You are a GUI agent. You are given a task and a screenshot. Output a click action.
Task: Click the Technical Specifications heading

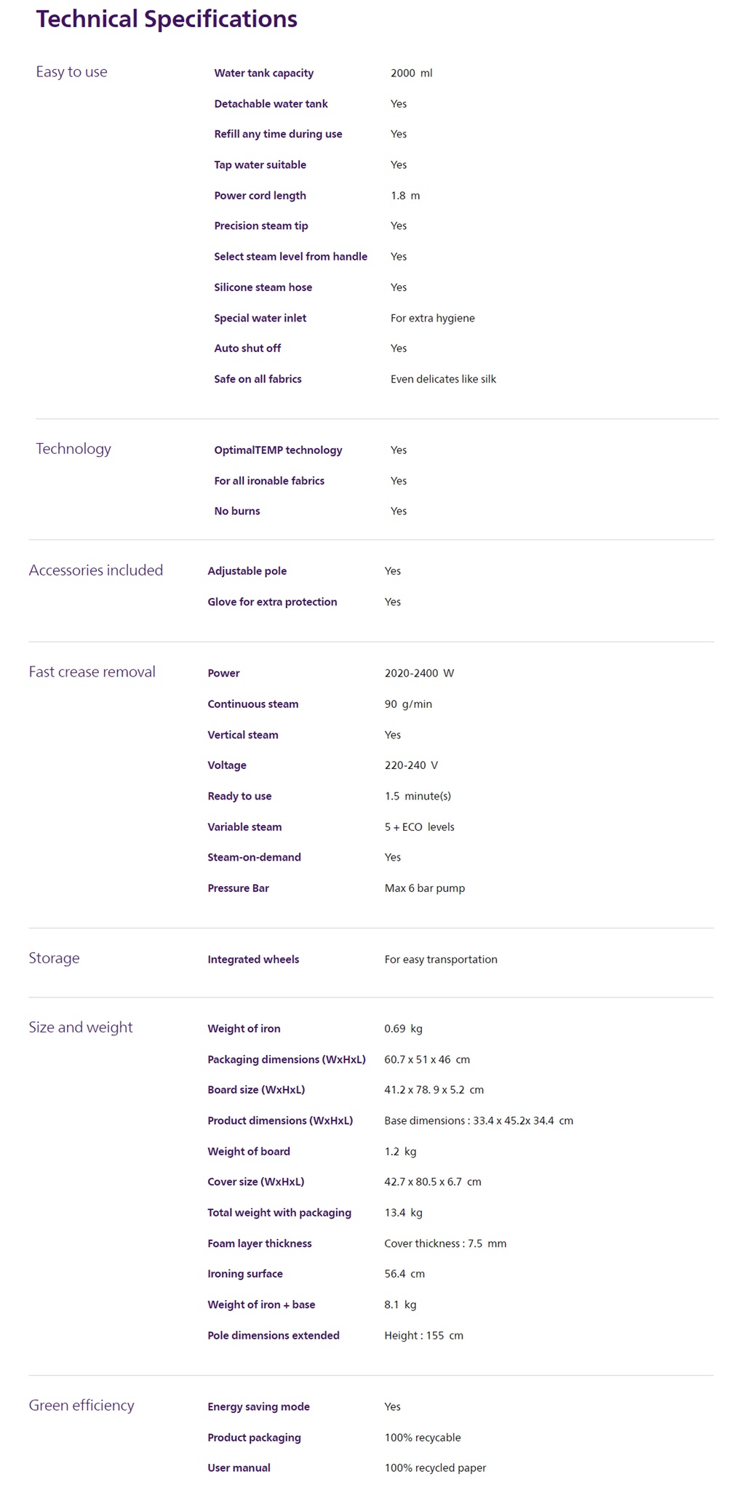167,20
